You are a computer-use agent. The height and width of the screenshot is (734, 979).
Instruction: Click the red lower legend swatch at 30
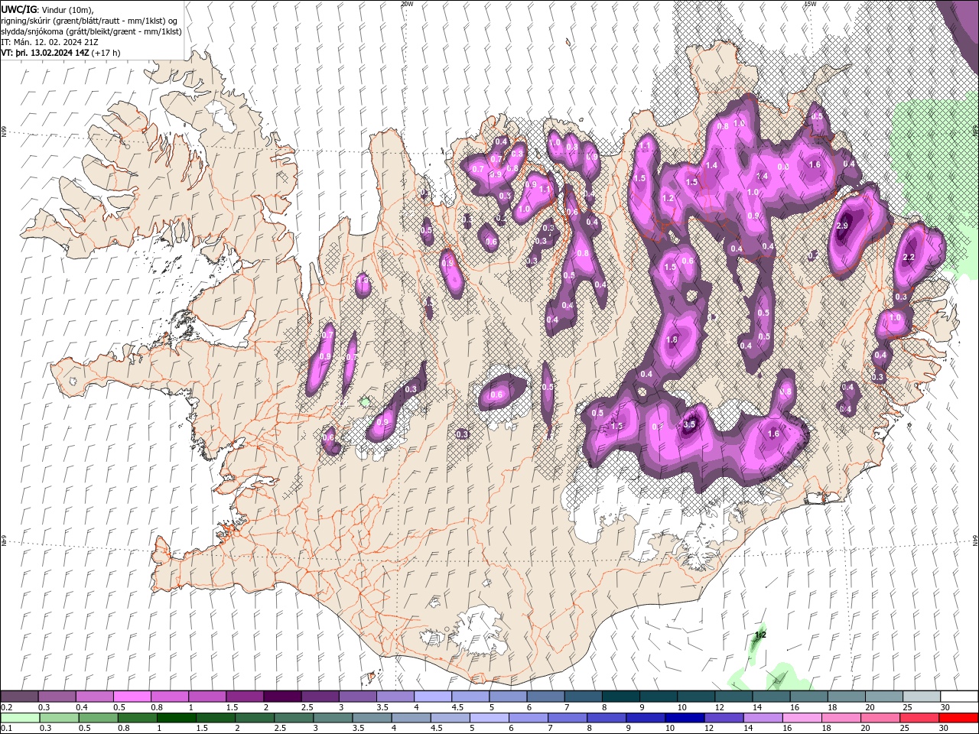coord(958,718)
